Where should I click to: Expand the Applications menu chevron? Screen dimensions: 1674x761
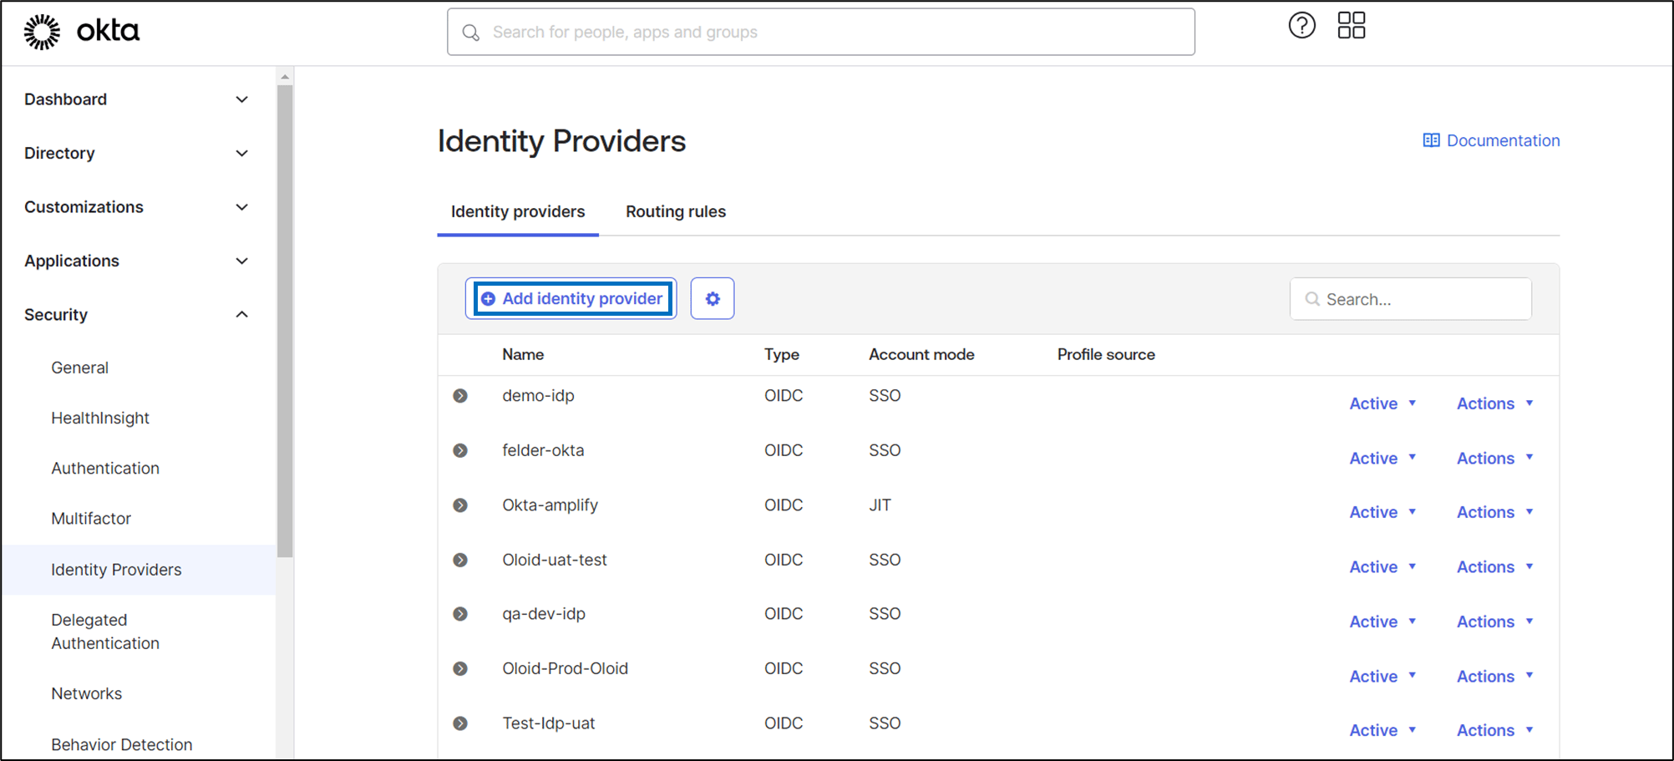click(x=242, y=261)
